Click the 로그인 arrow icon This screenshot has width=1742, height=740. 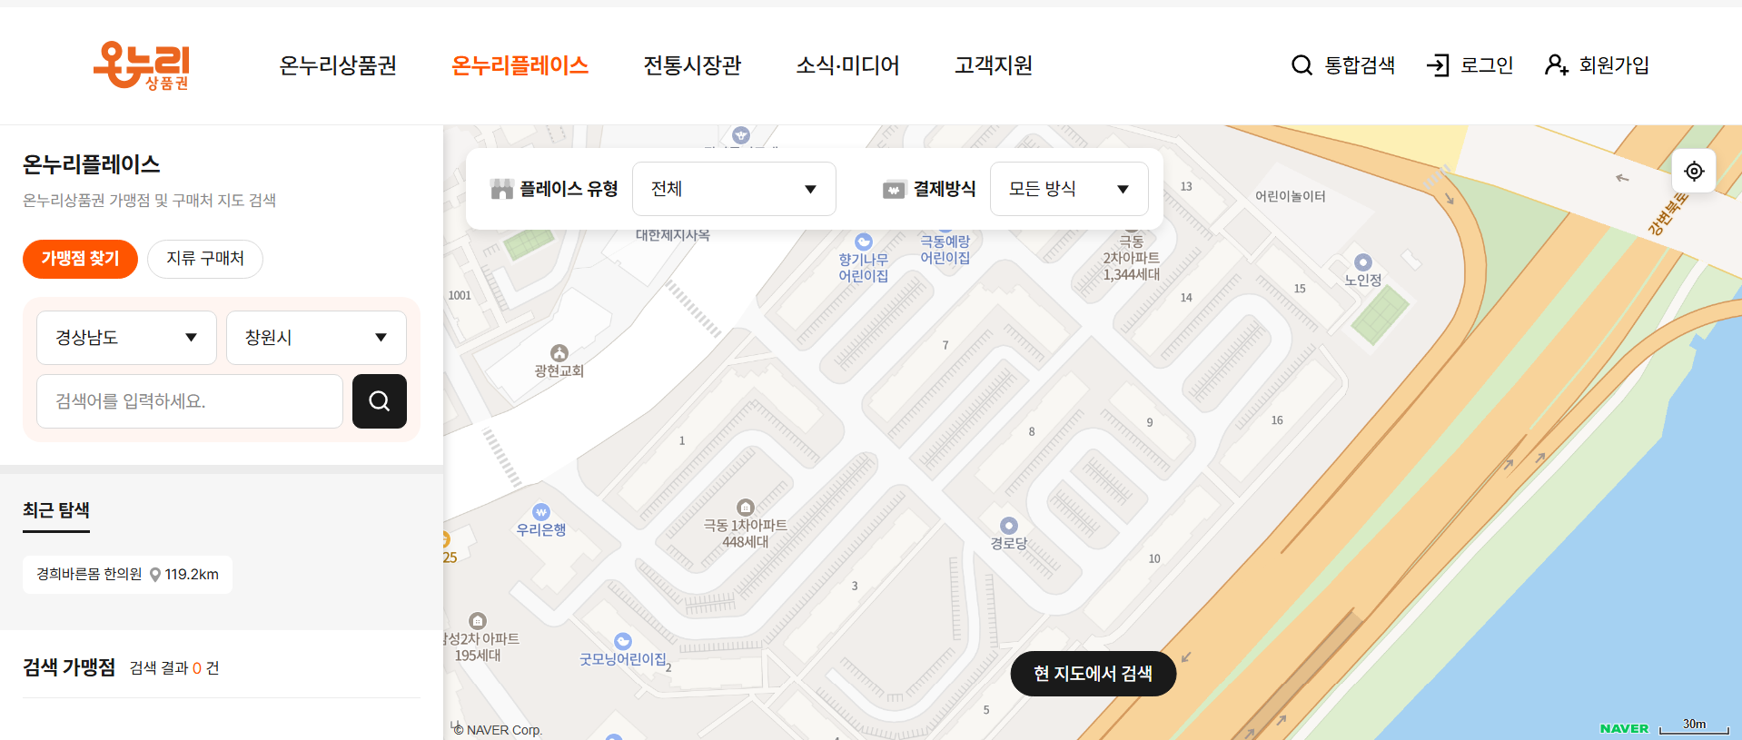tap(1438, 65)
